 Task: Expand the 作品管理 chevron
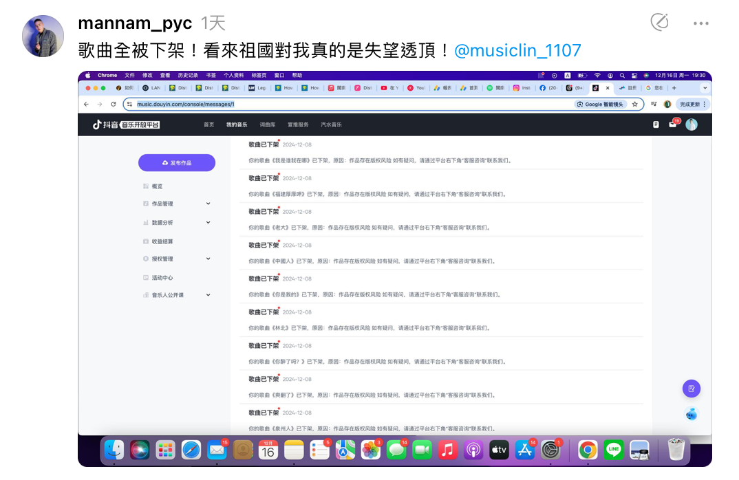coord(208,204)
